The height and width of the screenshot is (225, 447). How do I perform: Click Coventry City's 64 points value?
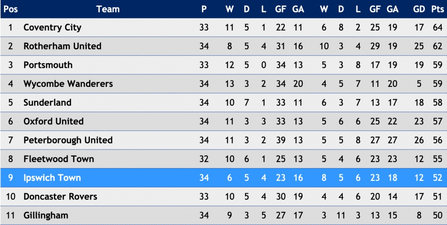(437, 27)
